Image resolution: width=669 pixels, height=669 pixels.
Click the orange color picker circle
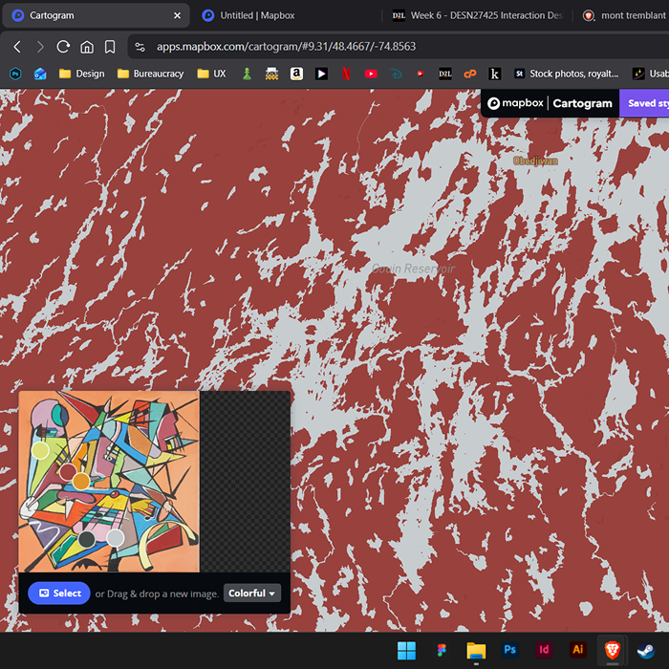(x=81, y=481)
